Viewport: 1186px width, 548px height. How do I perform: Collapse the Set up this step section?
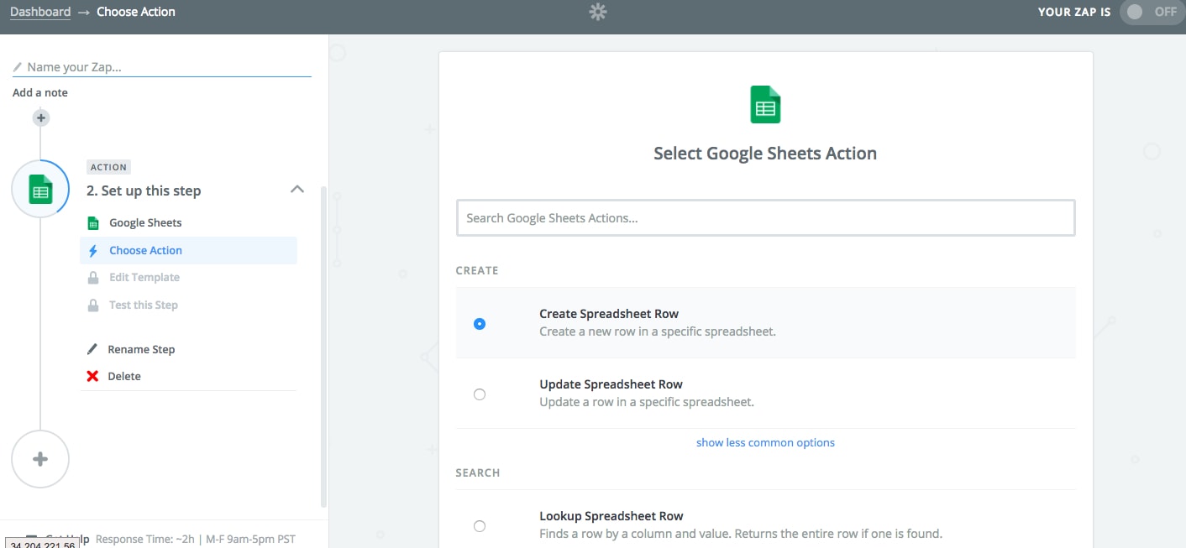point(296,190)
